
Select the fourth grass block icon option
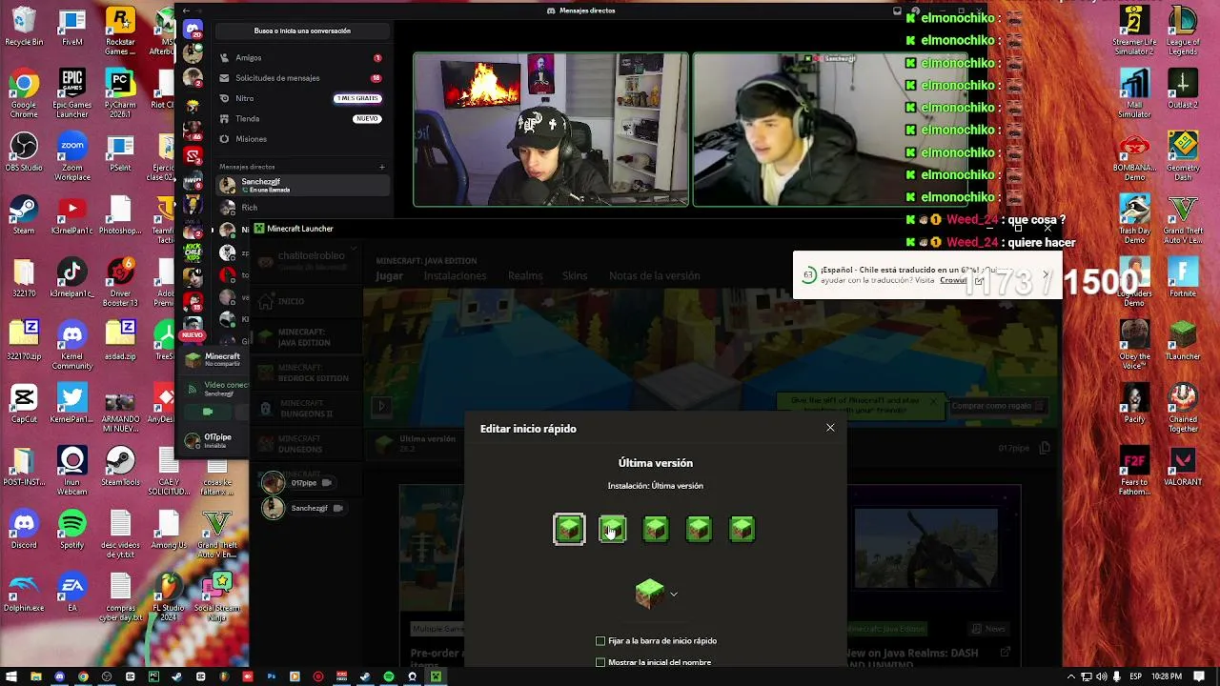pos(699,529)
